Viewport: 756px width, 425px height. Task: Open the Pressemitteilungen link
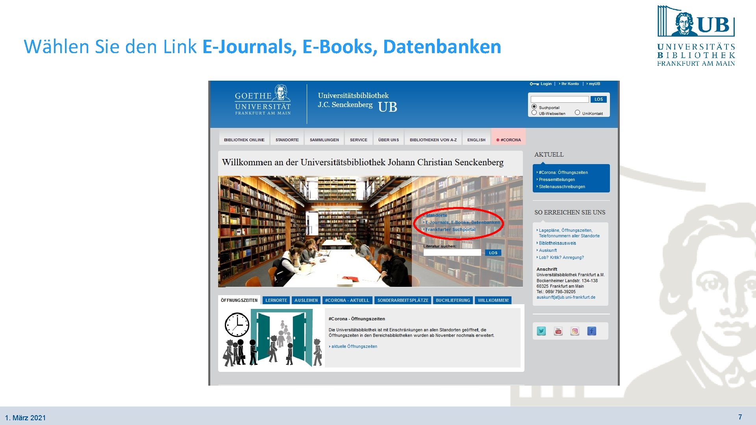point(556,179)
